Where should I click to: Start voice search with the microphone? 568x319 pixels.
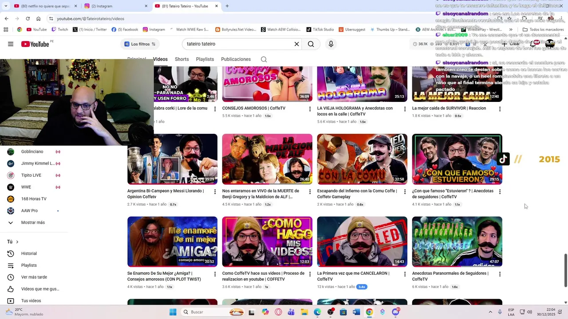tap(331, 44)
